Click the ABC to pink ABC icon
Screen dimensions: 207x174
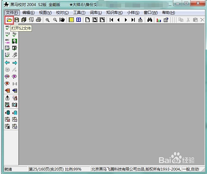7,41
